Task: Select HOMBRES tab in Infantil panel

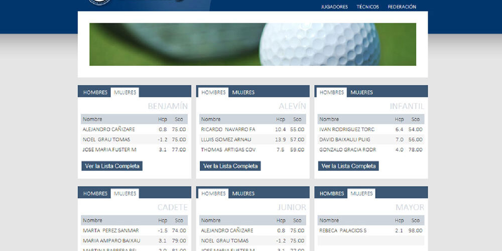Action: coord(332,92)
